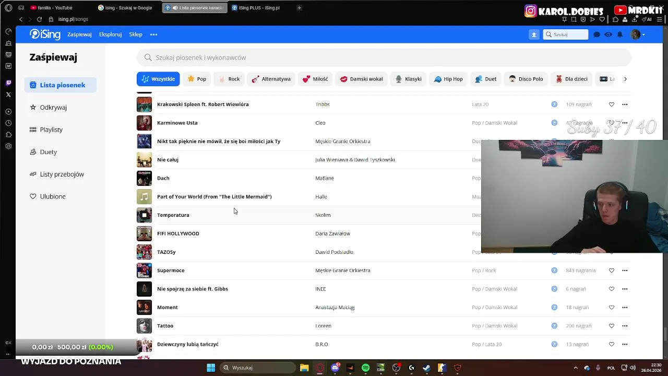Screen dimensions: 668x376
Task: Open Spotify from the taskbar
Action: point(365,368)
